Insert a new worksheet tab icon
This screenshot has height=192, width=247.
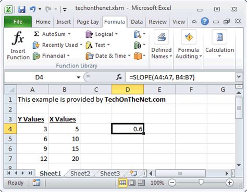pyautogui.click(x=133, y=173)
